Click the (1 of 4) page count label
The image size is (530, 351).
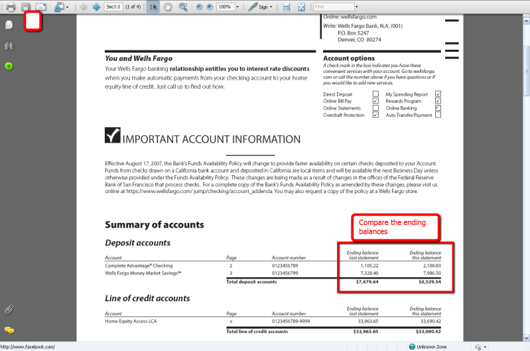coord(133,7)
